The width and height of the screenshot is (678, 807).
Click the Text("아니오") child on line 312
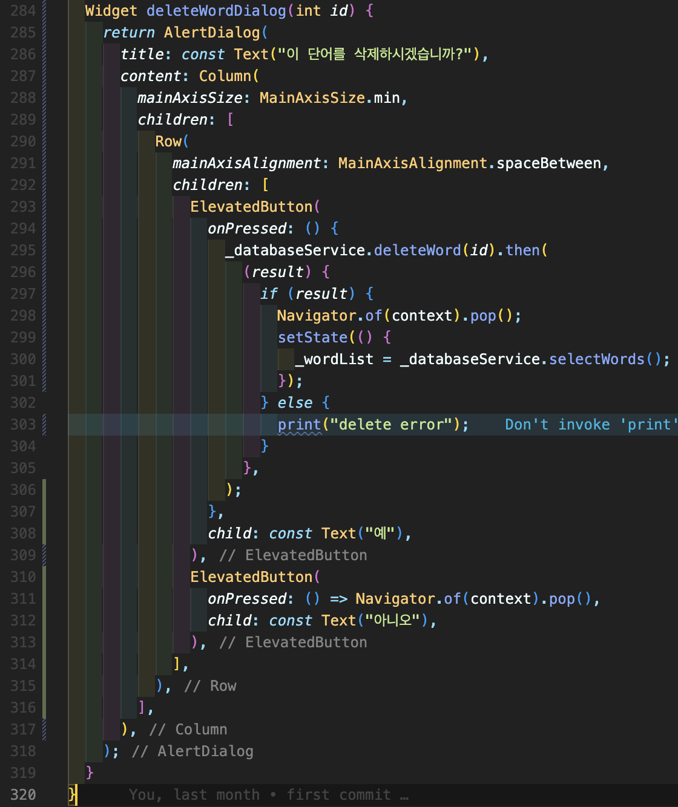tap(375, 621)
